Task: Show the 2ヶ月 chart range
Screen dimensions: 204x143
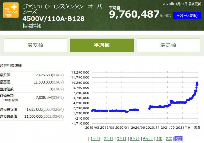Action: tap(108, 139)
